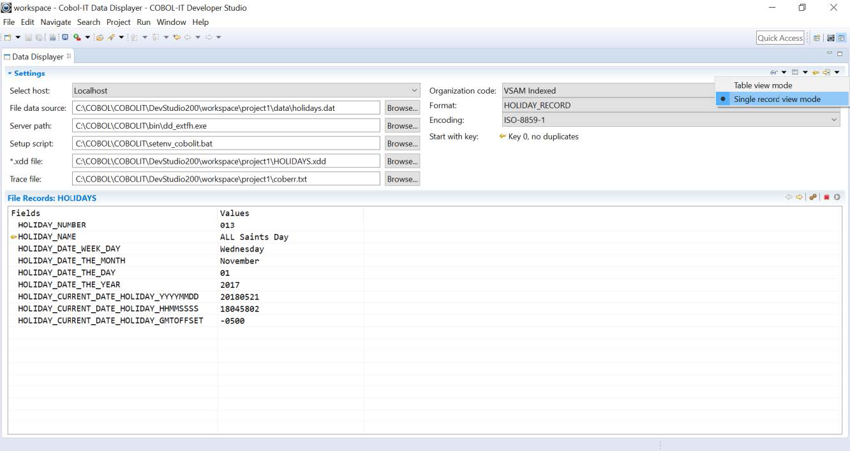Click the glasses icon in Settings toolbar
The width and height of the screenshot is (850, 451).
point(774,73)
